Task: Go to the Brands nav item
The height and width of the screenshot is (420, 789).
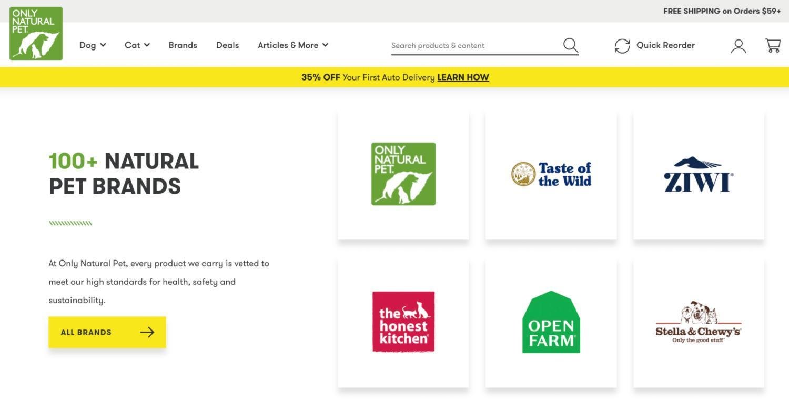Action: pyautogui.click(x=183, y=45)
